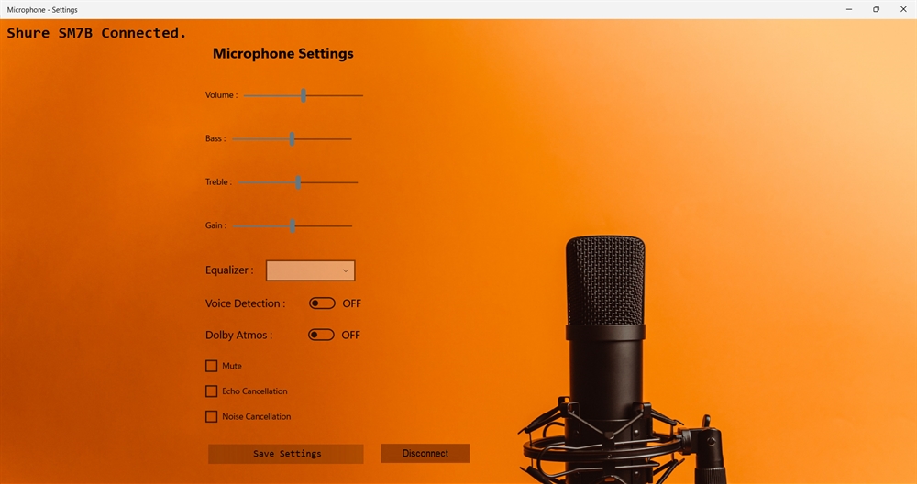917x484 pixels.
Task: Tick the Noise Cancellation checkbox
Action: point(212,416)
